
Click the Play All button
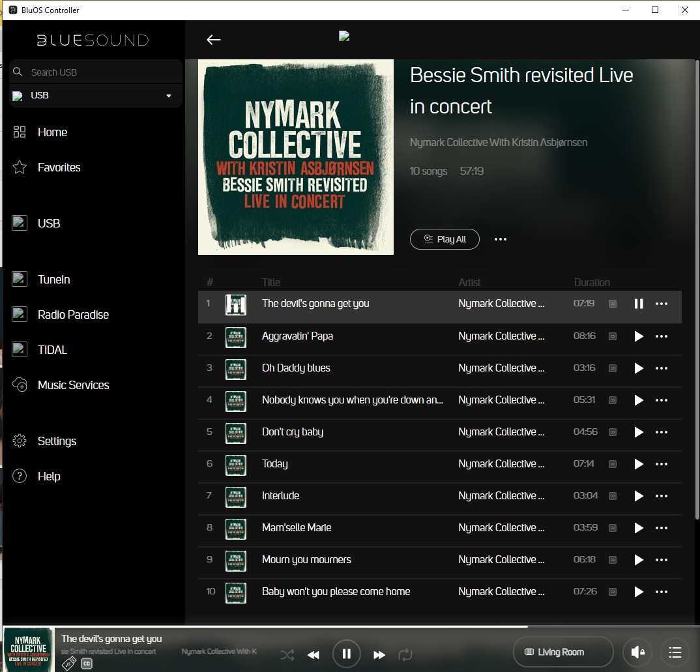tap(445, 239)
